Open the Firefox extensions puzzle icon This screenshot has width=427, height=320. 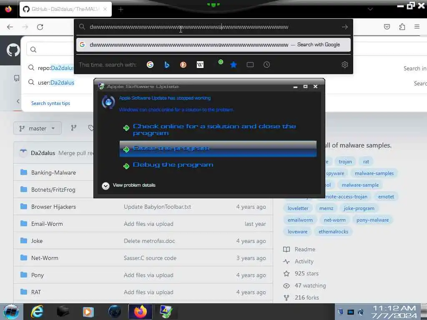pyautogui.click(x=402, y=27)
